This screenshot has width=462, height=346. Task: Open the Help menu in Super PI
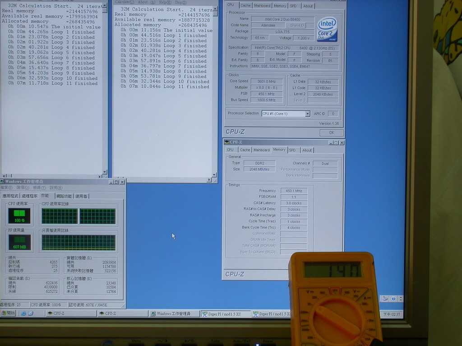pyautogui.click(x=165, y=2)
